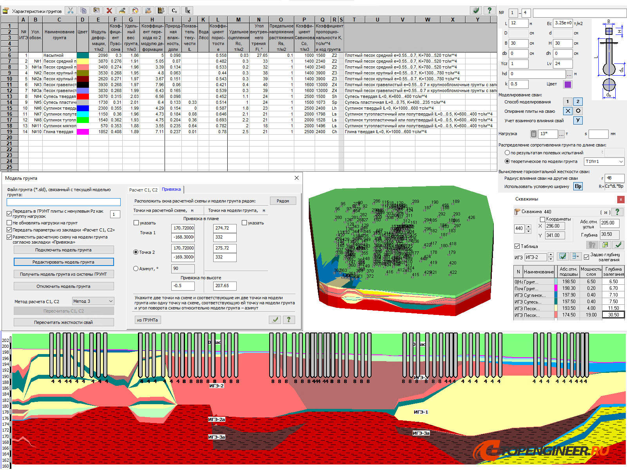Switch to the Расчет C1, C2 tab
Image resolution: width=627 pixels, height=470 pixels.
(143, 190)
